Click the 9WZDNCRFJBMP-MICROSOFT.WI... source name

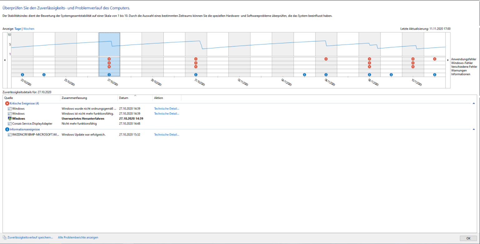(x=35, y=134)
